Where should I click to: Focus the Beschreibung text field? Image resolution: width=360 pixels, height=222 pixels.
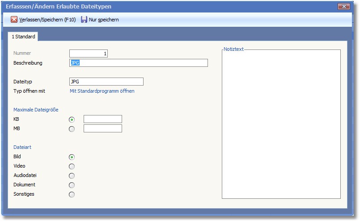click(139, 63)
